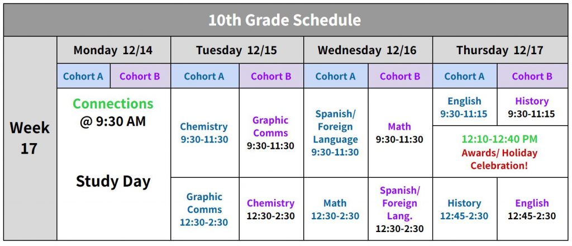
Task: Select the Graphic Comms 9:30-11:30 cell
Action: point(270,133)
